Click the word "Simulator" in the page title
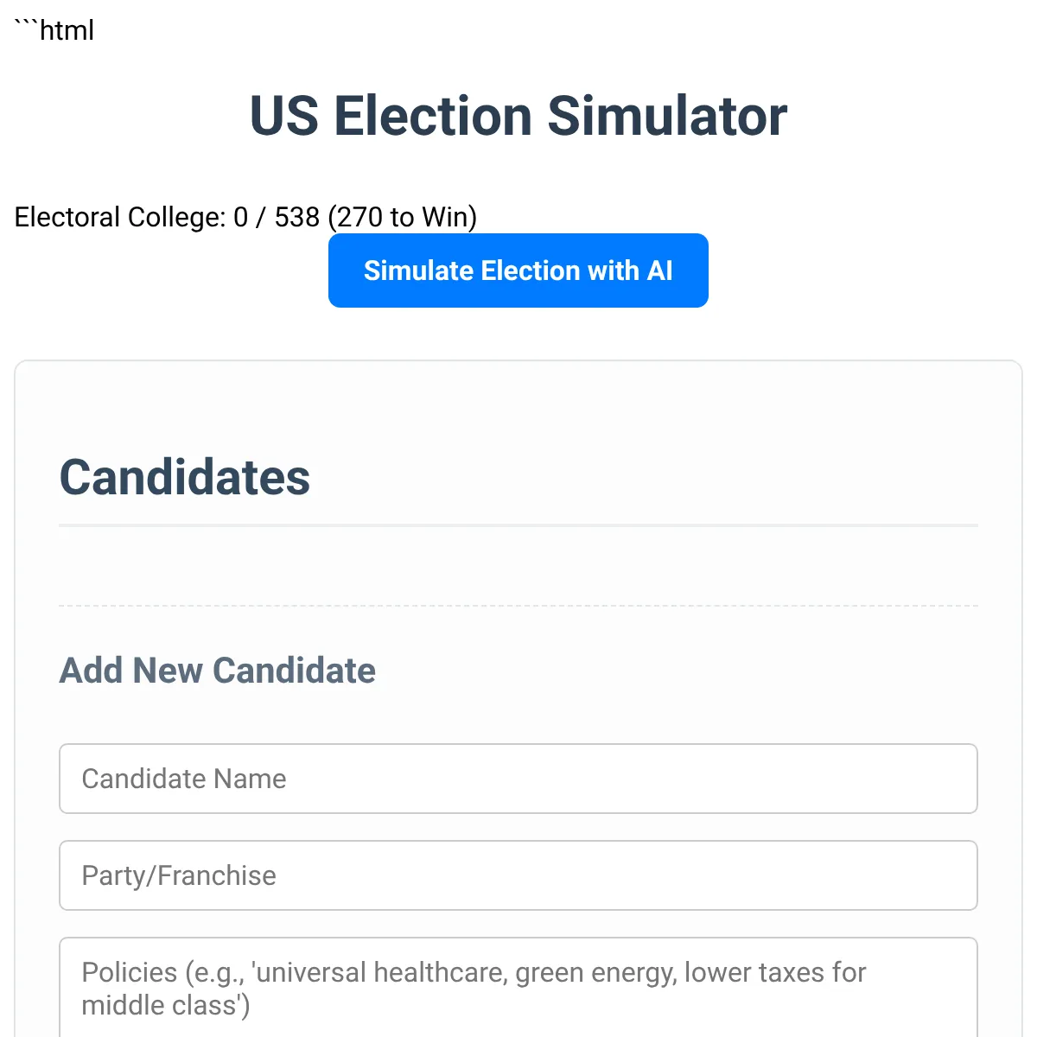Image resolution: width=1037 pixels, height=1037 pixels. [x=667, y=116]
